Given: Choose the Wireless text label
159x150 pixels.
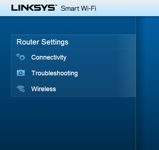Looking at the screenshot, I should 43,89.
